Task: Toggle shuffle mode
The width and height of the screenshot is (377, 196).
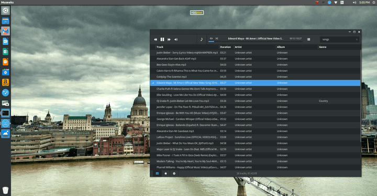Action: tap(217, 38)
